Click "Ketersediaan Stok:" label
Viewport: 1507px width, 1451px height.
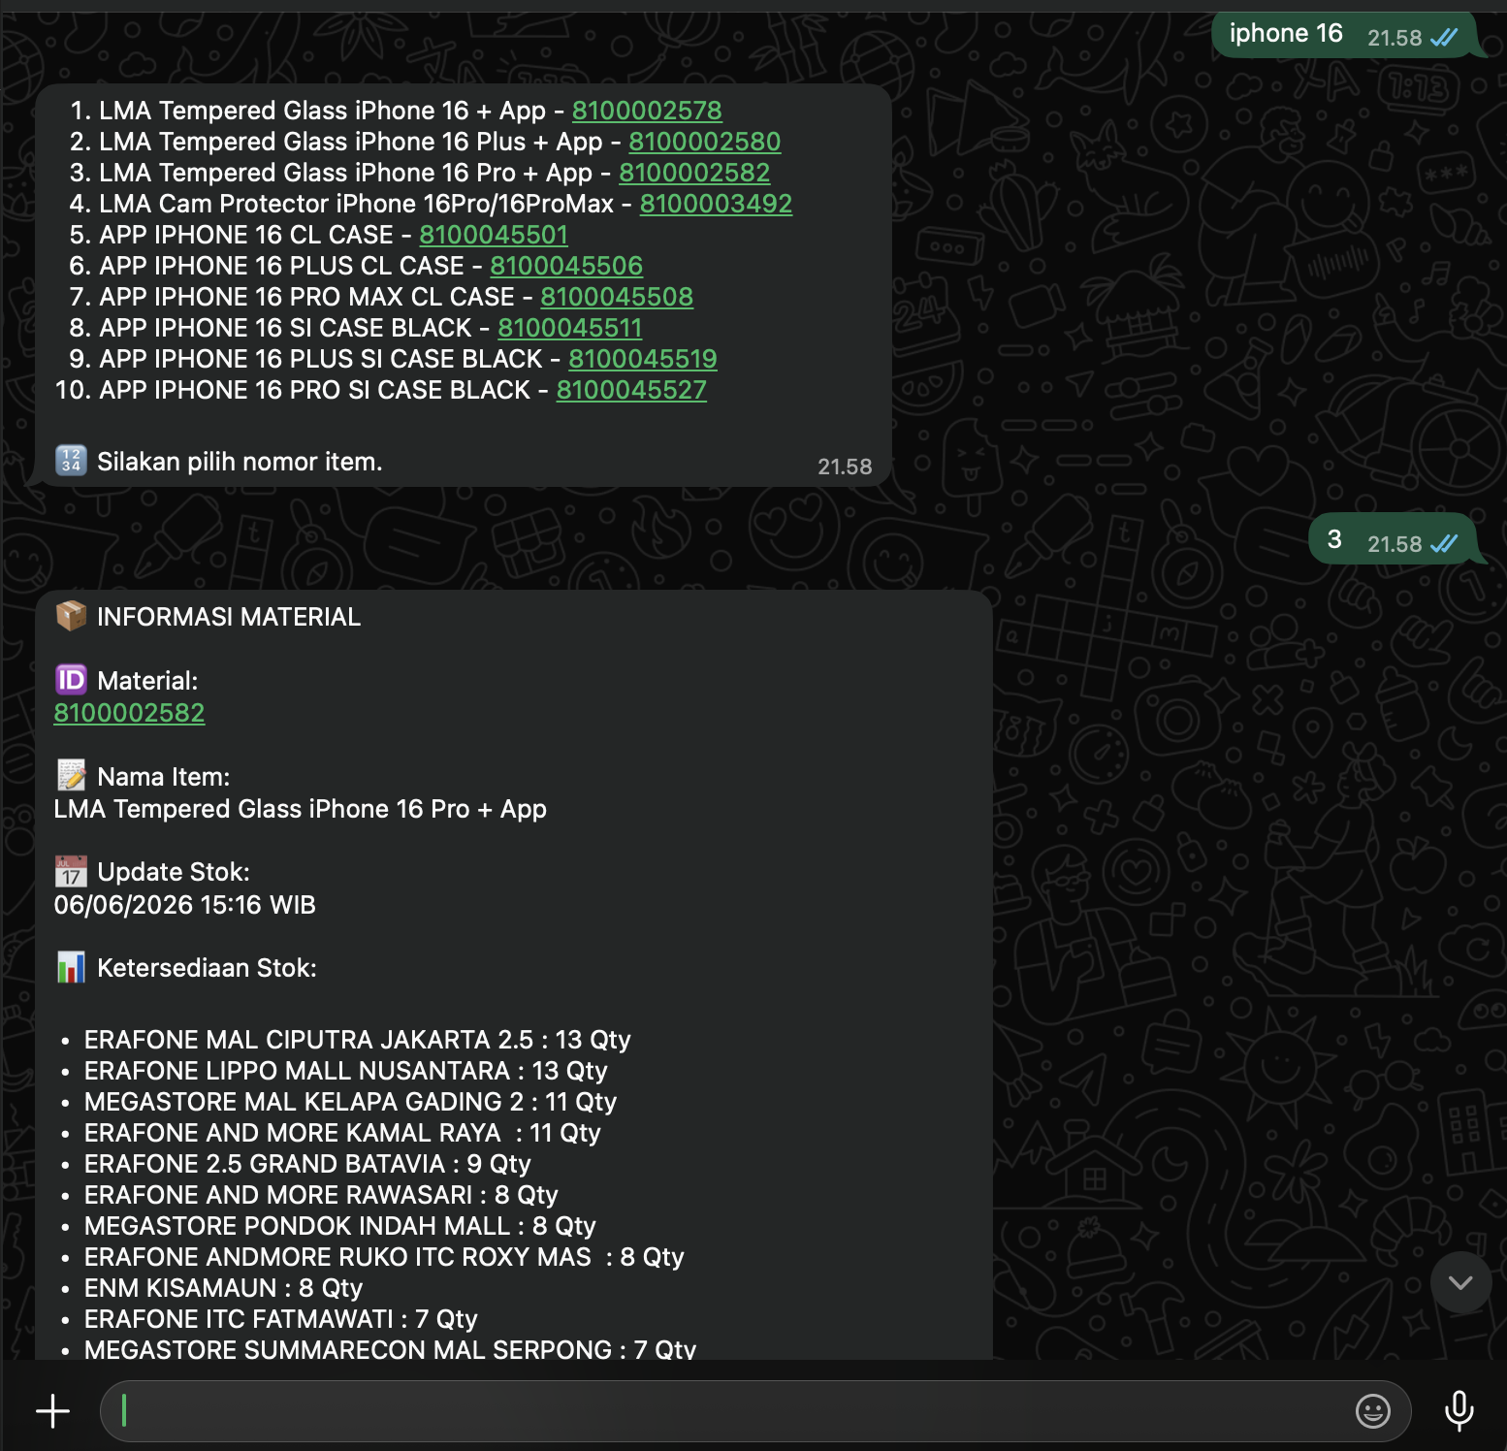tap(207, 968)
